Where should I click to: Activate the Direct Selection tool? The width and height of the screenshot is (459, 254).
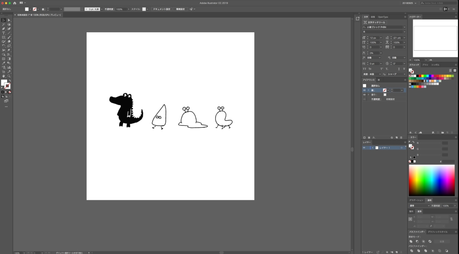click(8, 20)
